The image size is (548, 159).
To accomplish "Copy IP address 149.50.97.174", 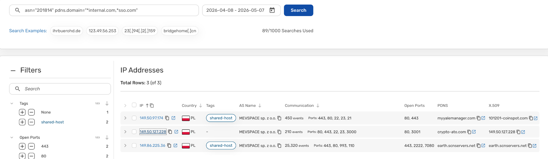I will tap(167, 118).
